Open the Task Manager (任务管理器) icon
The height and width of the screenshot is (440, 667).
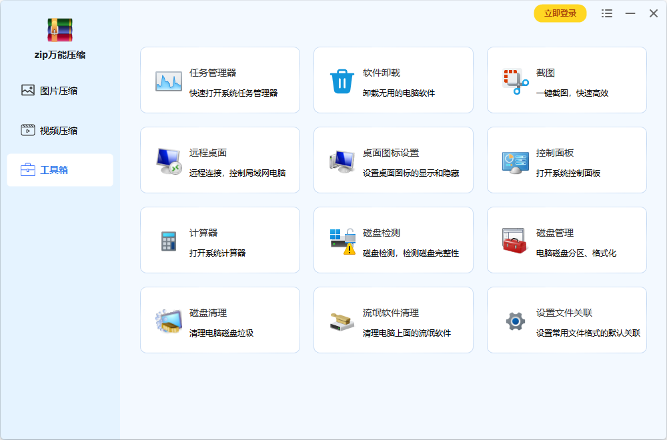(x=169, y=81)
